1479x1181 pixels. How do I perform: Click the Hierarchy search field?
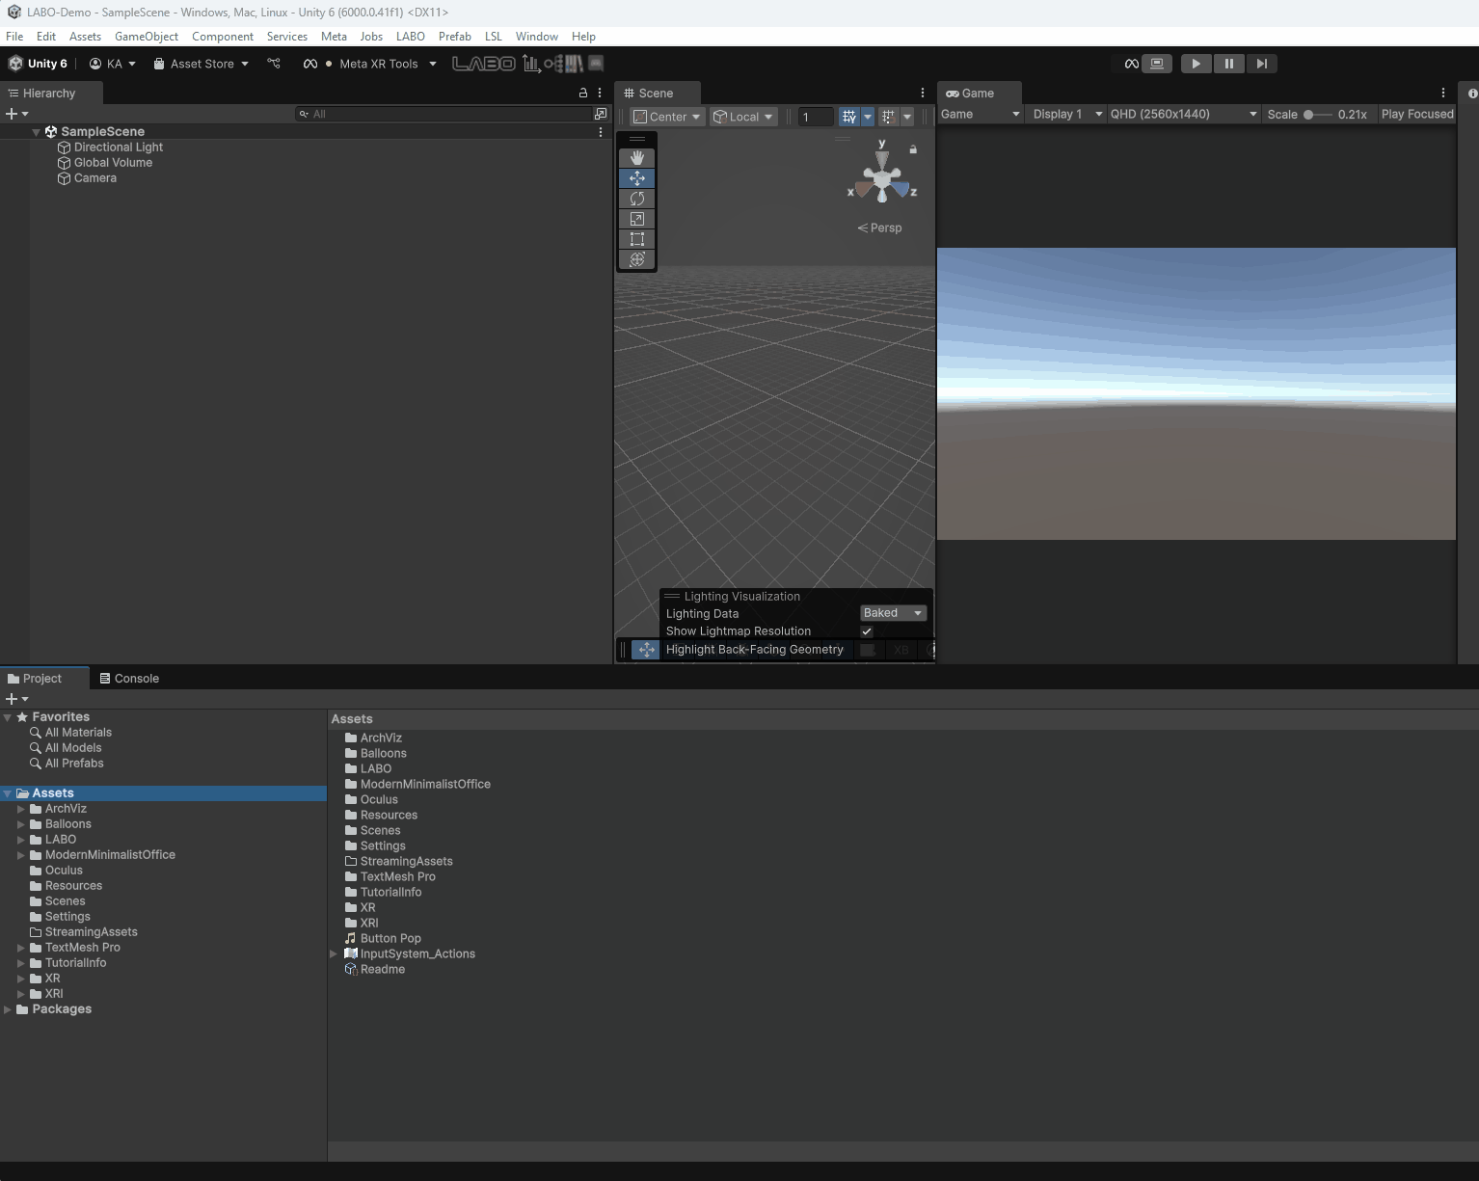pyautogui.click(x=444, y=114)
